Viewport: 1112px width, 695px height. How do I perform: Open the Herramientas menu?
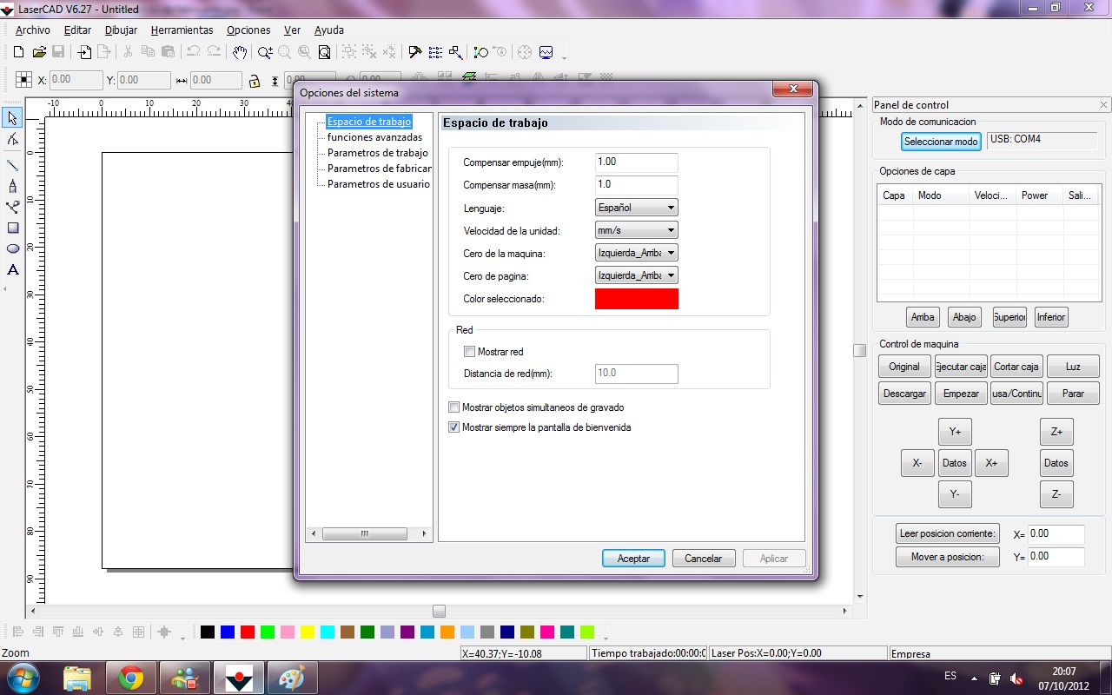pyautogui.click(x=182, y=30)
